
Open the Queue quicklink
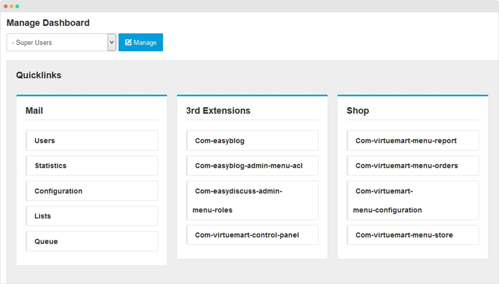(92, 241)
